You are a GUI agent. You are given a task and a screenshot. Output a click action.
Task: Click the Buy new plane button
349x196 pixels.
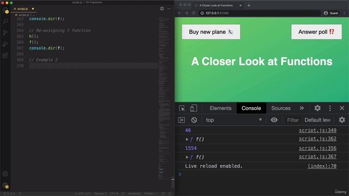[211, 32]
